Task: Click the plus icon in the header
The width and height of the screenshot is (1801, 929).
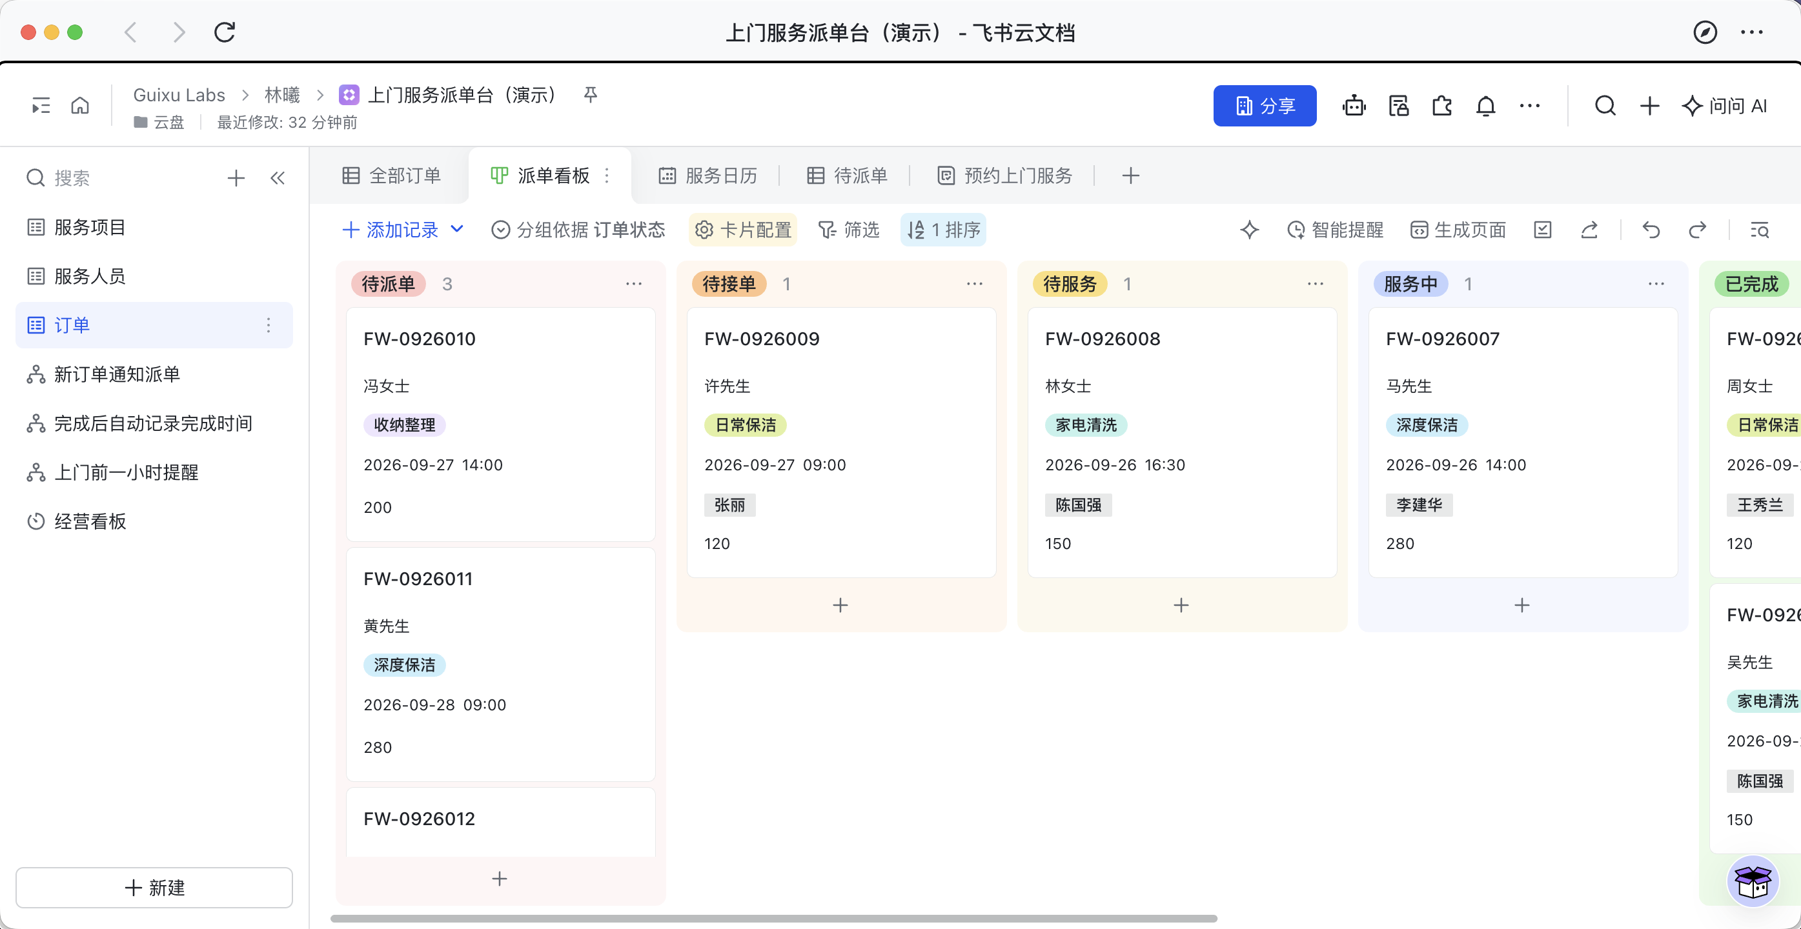Action: (1649, 106)
